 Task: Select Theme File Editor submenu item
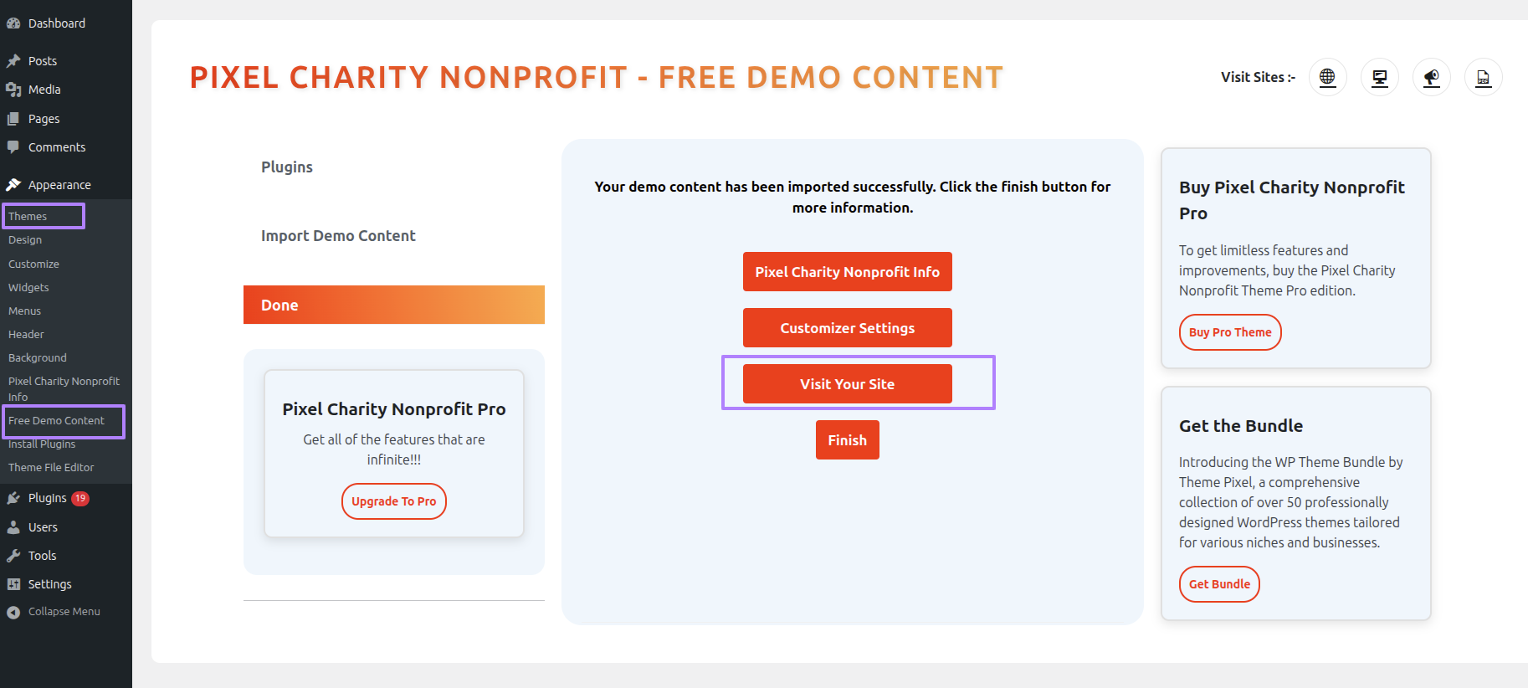(x=51, y=467)
